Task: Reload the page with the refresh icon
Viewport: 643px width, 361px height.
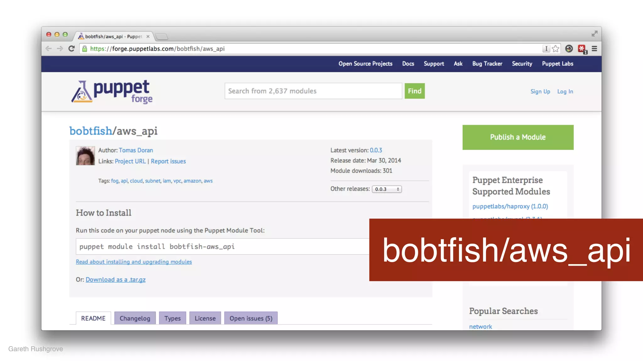Action: (x=72, y=49)
